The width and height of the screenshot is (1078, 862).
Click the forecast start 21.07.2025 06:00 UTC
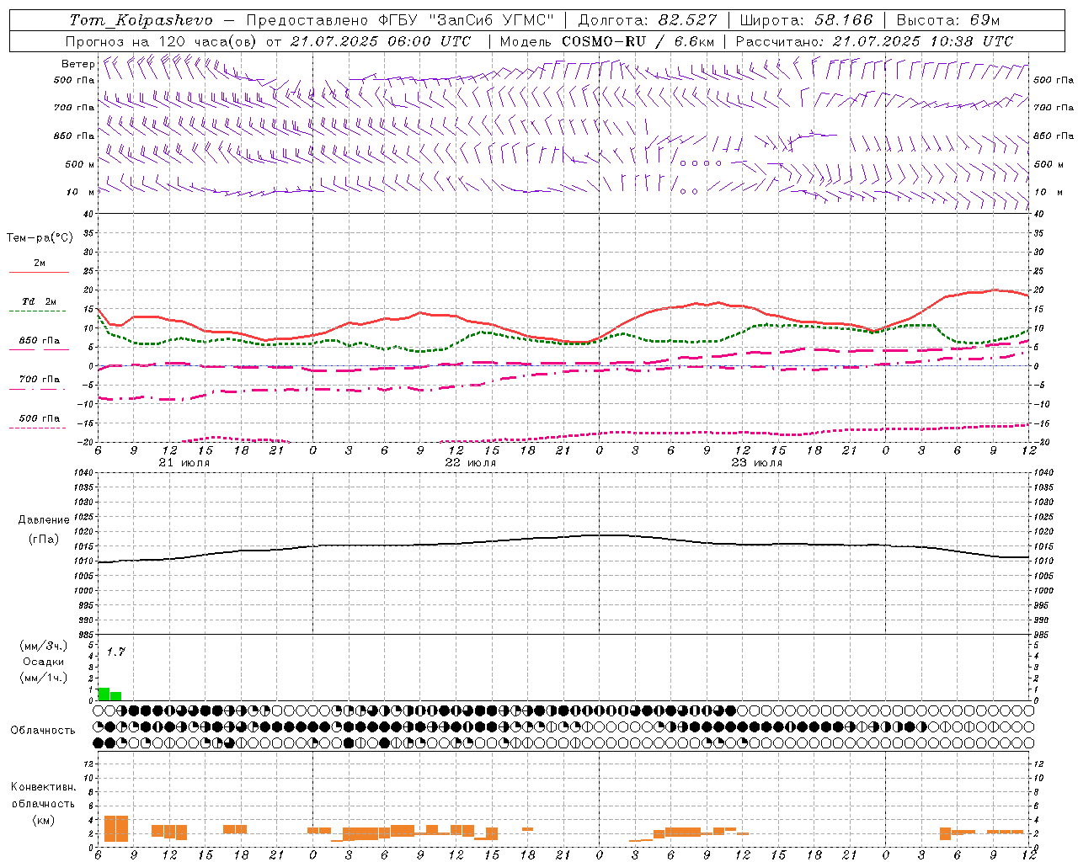(x=380, y=41)
